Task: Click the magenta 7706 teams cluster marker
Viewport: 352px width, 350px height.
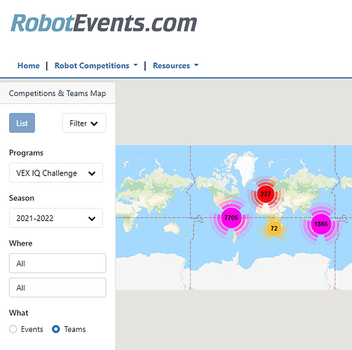Action: 231,217
